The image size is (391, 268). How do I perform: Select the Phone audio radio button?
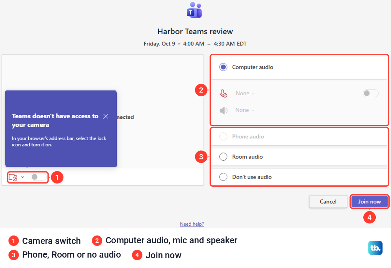coord(223,137)
